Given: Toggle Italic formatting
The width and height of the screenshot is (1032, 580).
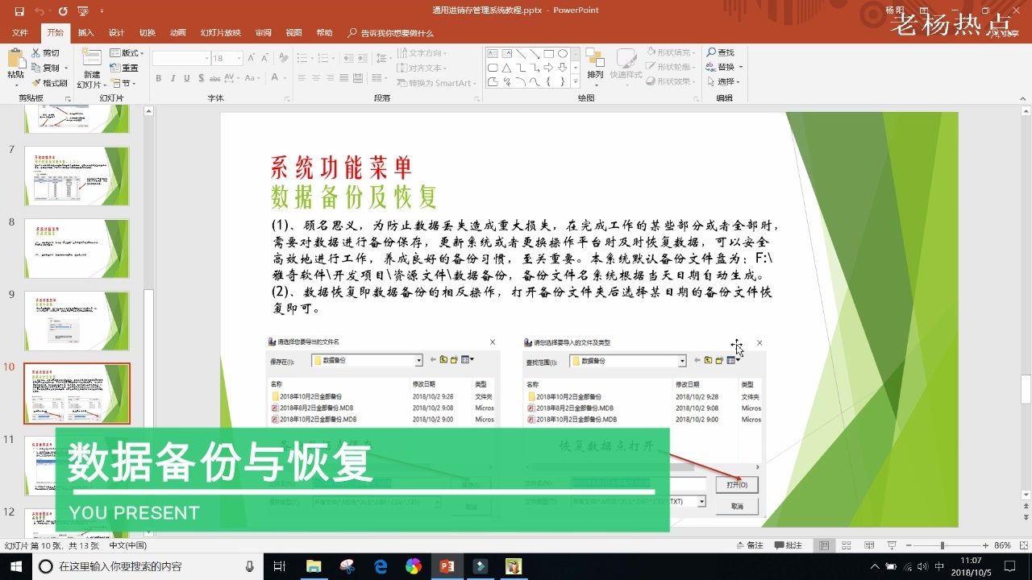Looking at the screenshot, I should click(x=173, y=78).
